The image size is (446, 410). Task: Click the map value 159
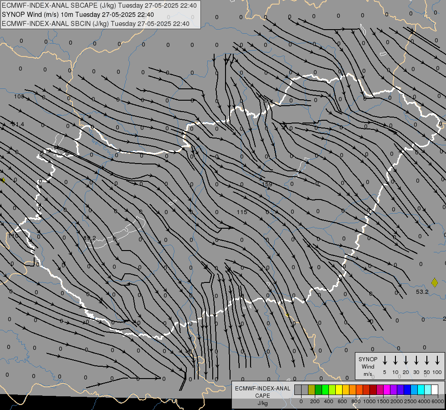267,184
